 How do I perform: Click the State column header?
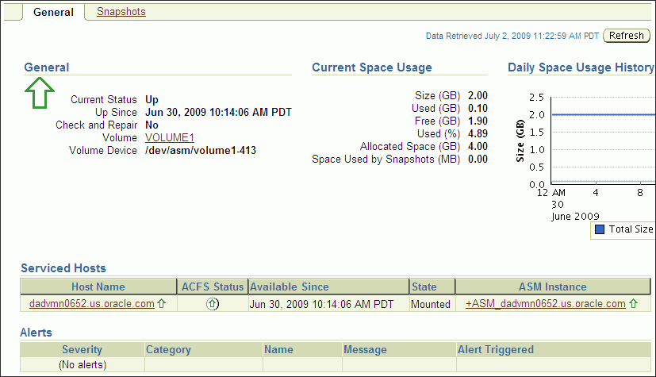(x=432, y=287)
